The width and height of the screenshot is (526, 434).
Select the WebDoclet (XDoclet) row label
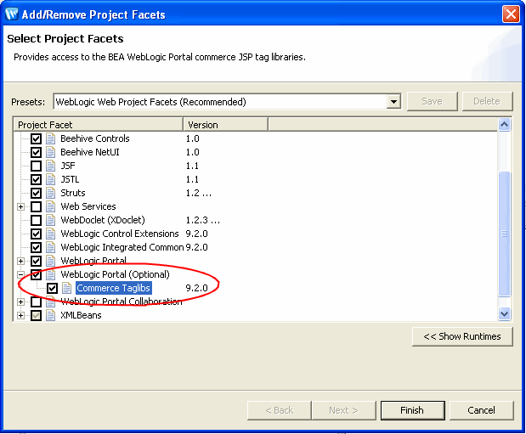click(103, 220)
